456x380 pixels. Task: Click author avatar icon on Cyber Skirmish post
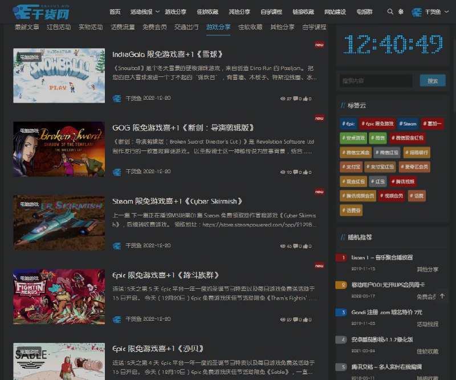pos(117,246)
